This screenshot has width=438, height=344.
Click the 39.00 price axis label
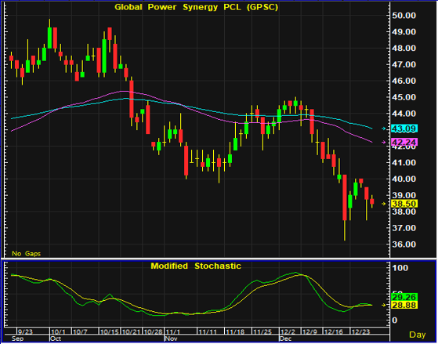tap(404, 195)
